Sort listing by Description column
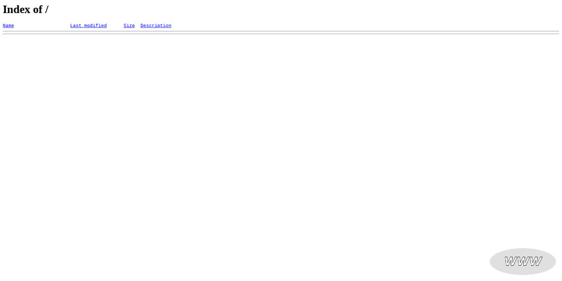Viewport: 562px width, 281px height. (x=156, y=26)
